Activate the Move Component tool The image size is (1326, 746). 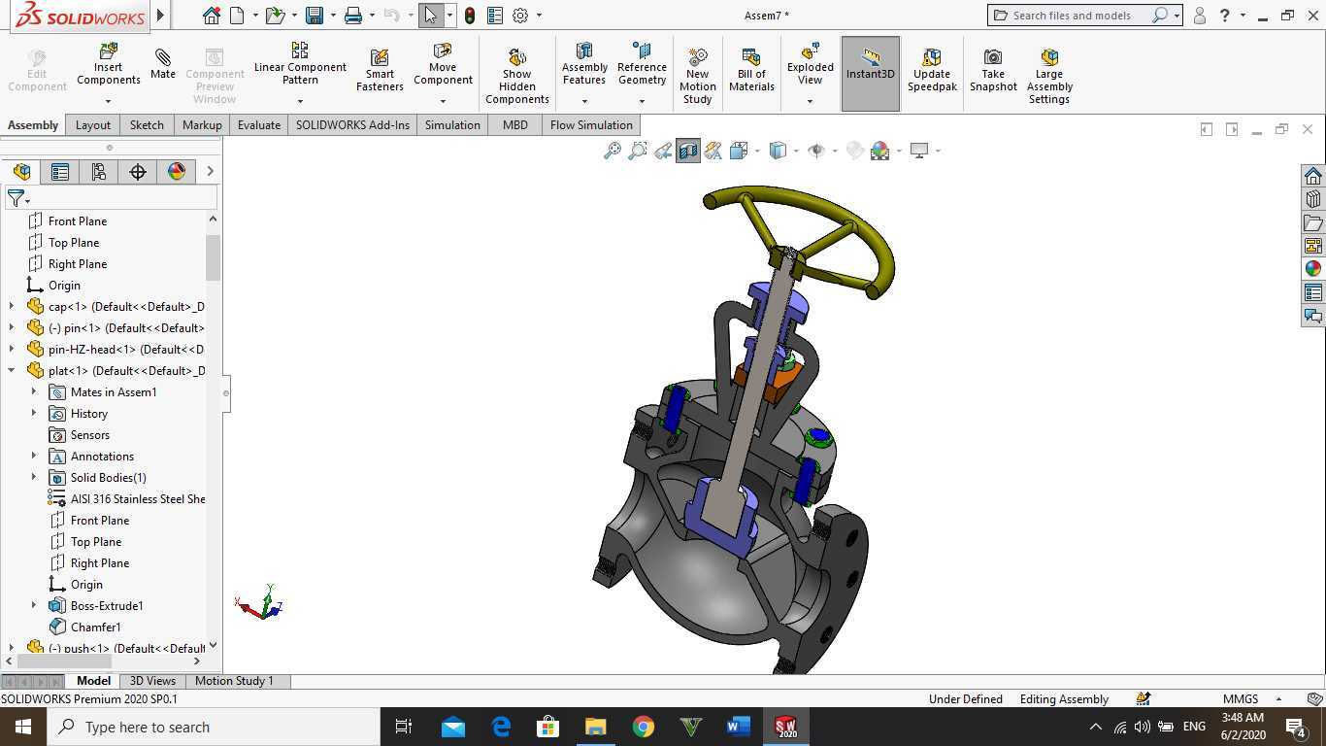[443, 66]
